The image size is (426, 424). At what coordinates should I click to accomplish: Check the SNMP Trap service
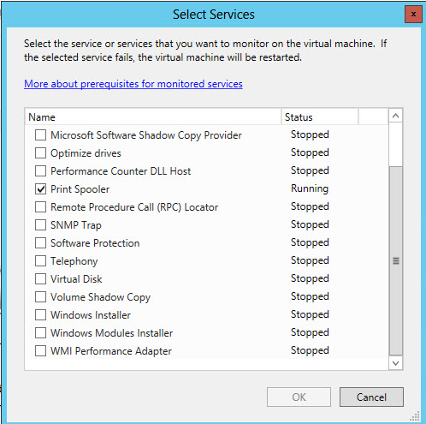click(40, 225)
